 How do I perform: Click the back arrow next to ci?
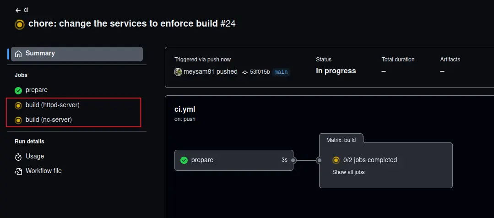pyautogui.click(x=18, y=10)
